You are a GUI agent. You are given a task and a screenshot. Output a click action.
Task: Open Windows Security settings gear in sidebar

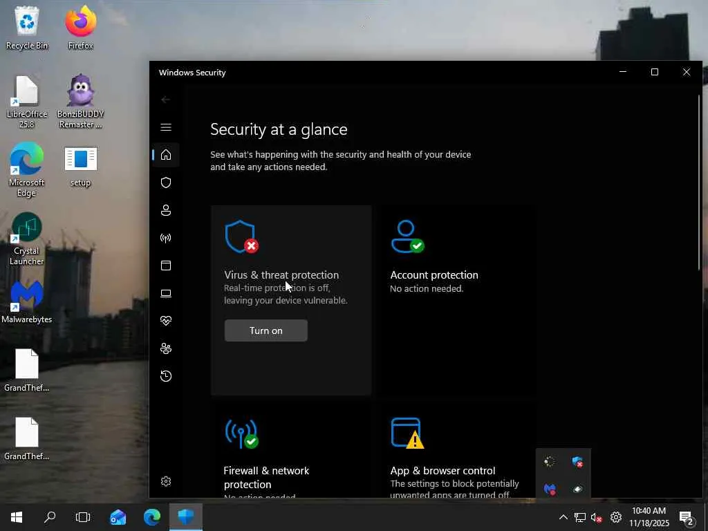coord(166,481)
